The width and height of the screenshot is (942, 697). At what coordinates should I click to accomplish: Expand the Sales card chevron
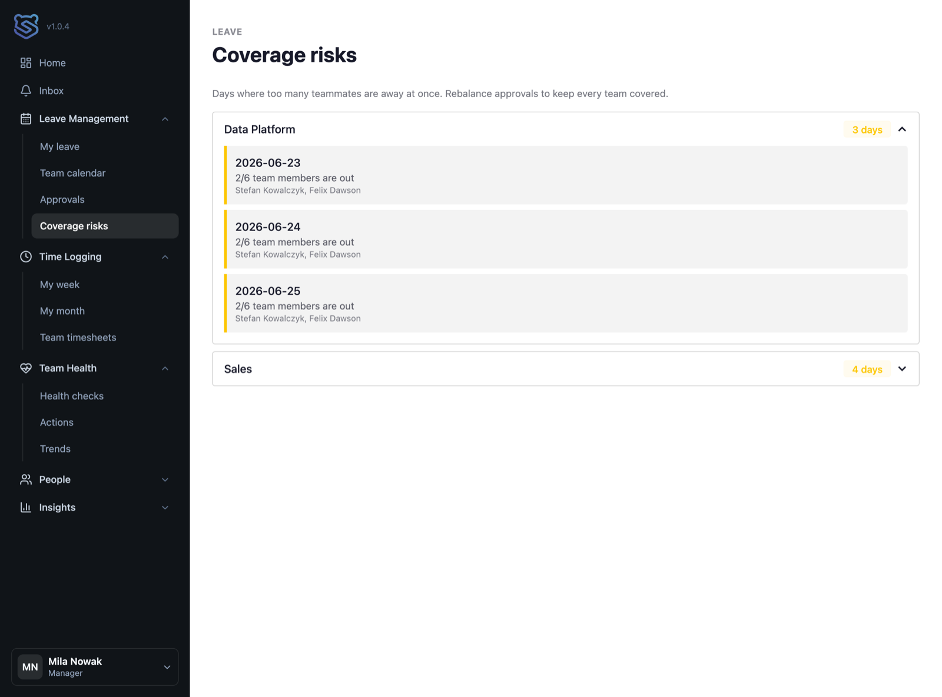pyautogui.click(x=902, y=369)
